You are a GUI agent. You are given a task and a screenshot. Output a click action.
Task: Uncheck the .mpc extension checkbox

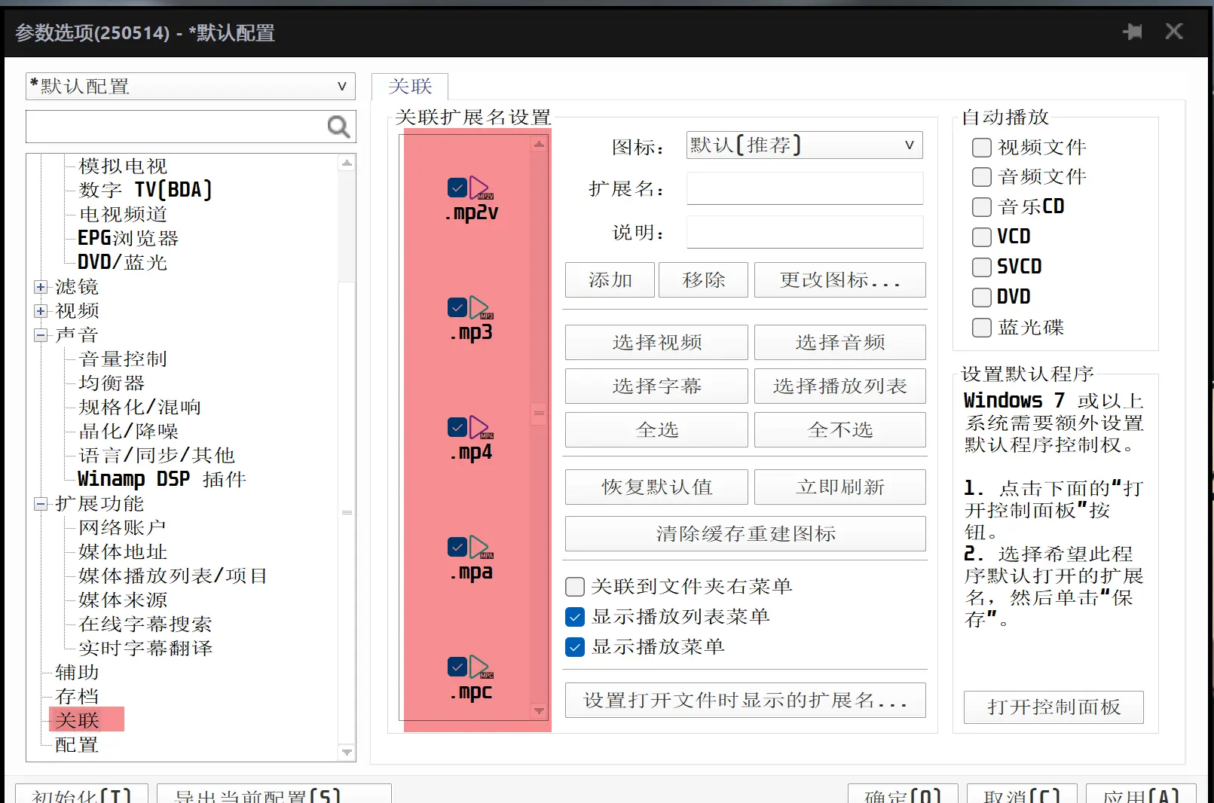[457, 666]
